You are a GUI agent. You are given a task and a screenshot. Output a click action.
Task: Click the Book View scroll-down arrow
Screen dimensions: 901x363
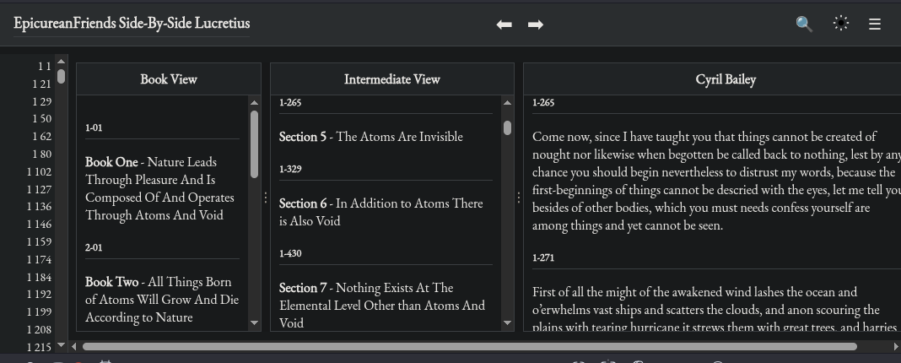click(x=255, y=323)
